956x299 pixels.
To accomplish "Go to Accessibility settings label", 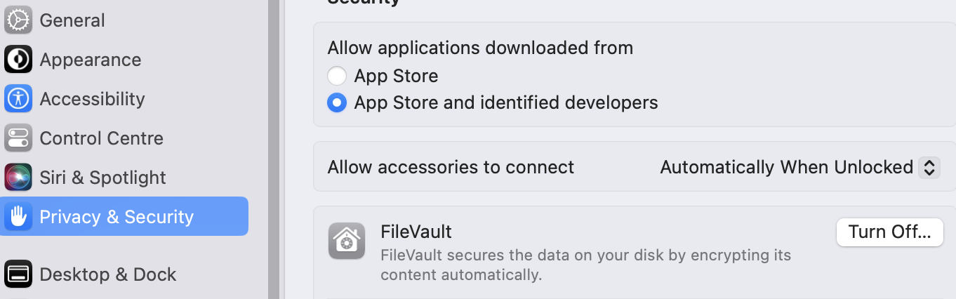I will [92, 99].
